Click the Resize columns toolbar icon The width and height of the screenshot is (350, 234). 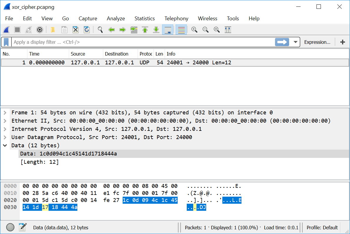(x=228, y=30)
